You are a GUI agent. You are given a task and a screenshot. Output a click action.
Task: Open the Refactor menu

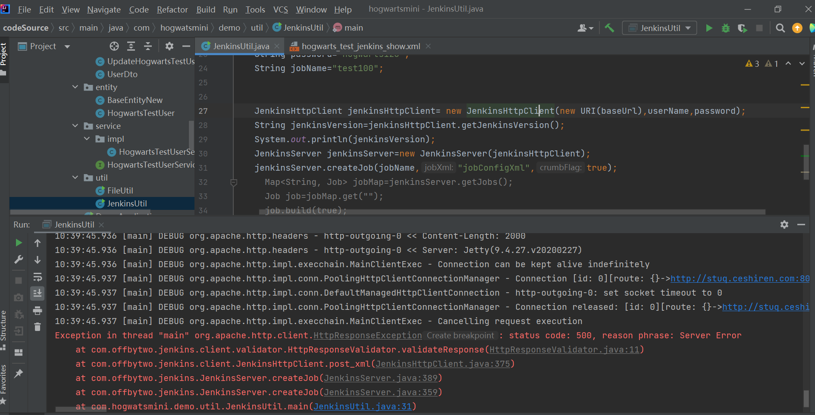(x=172, y=9)
